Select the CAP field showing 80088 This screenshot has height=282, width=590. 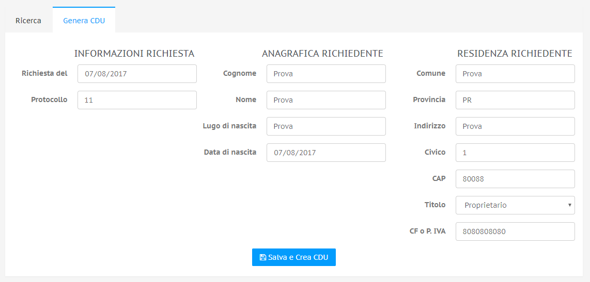pos(515,179)
